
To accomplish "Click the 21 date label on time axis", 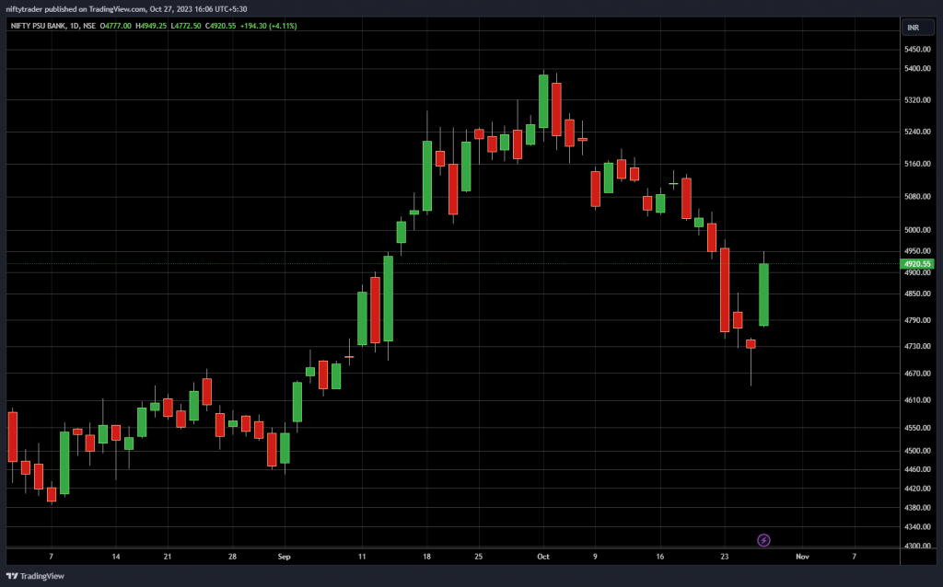I will click(x=168, y=557).
